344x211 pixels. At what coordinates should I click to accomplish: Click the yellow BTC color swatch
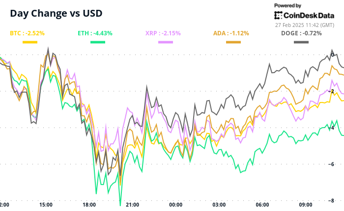click(30, 43)
